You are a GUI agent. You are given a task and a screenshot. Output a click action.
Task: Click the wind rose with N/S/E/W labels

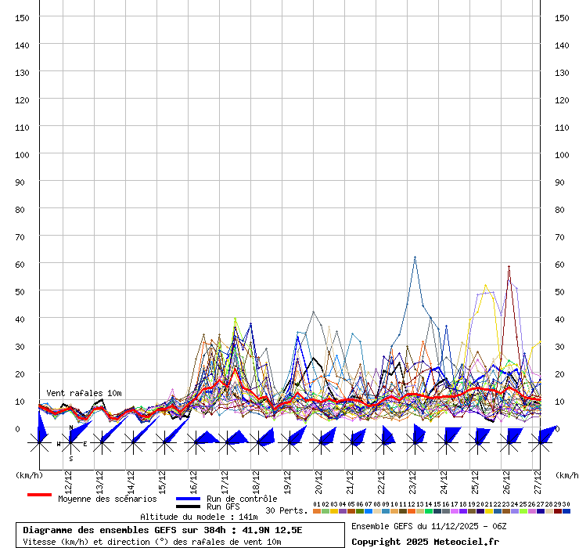71,443
